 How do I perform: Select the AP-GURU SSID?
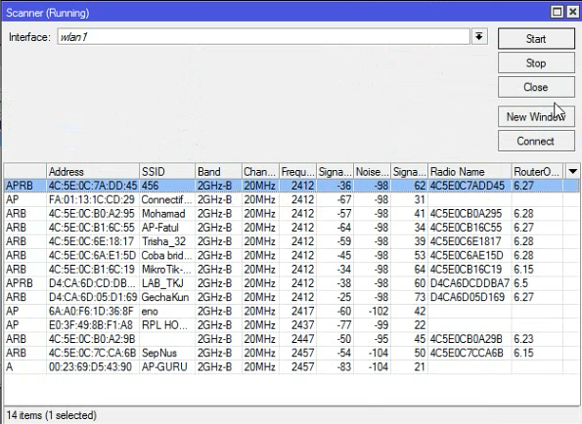point(164,367)
